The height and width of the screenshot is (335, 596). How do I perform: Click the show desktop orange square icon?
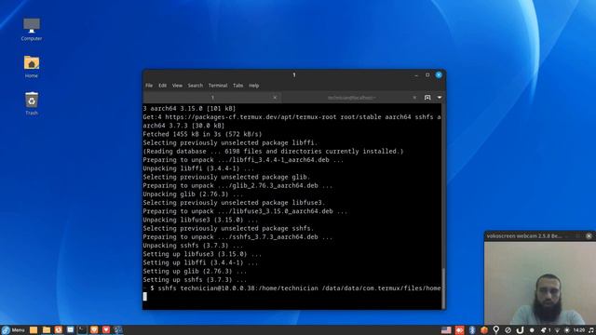(34, 330)
